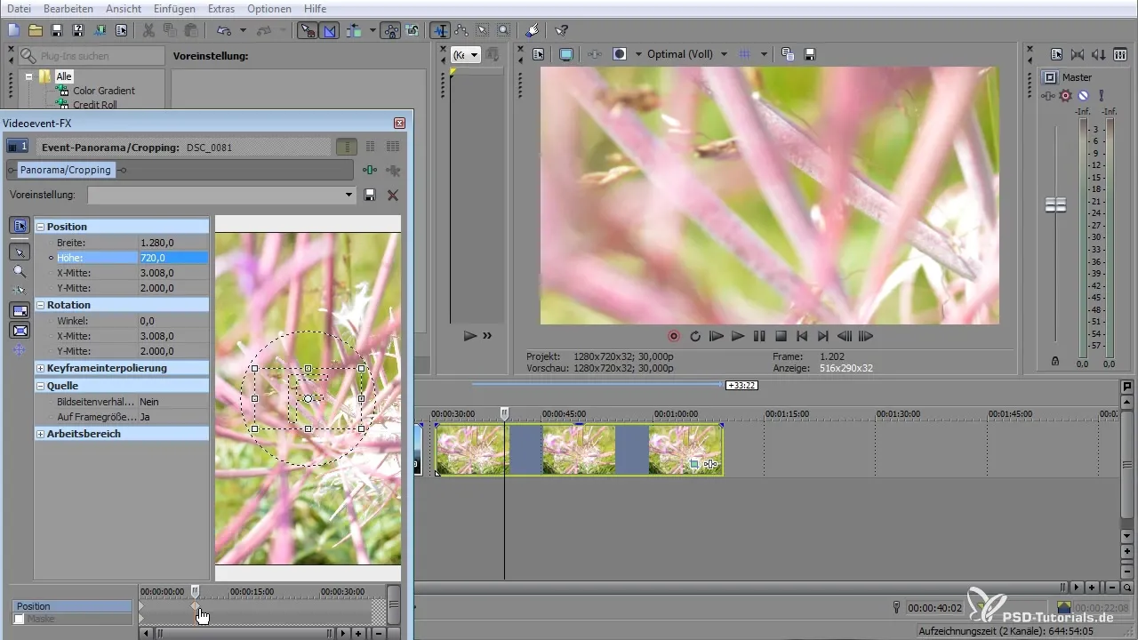Click the red record button under preview
1138x640 pixels.
point(674,337)
